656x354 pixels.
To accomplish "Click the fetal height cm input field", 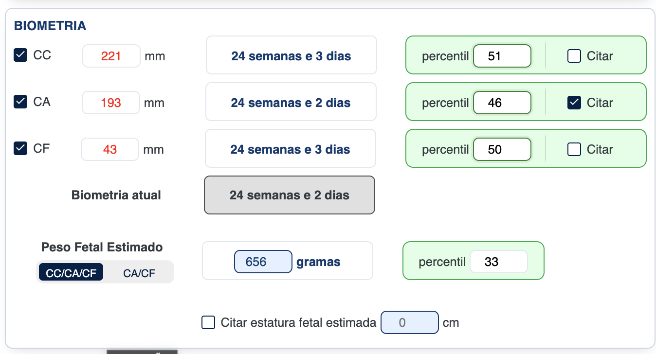I will pos(409,322).
